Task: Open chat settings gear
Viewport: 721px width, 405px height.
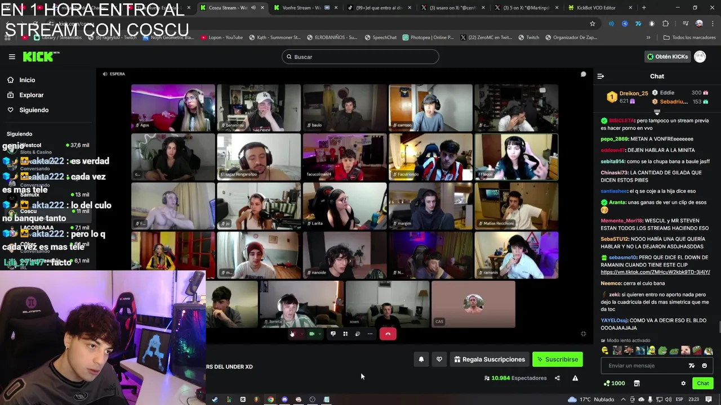Action: tap(683, 384)
